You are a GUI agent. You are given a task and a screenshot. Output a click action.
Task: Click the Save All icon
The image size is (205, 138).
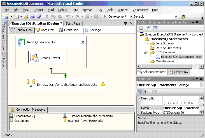39,16
